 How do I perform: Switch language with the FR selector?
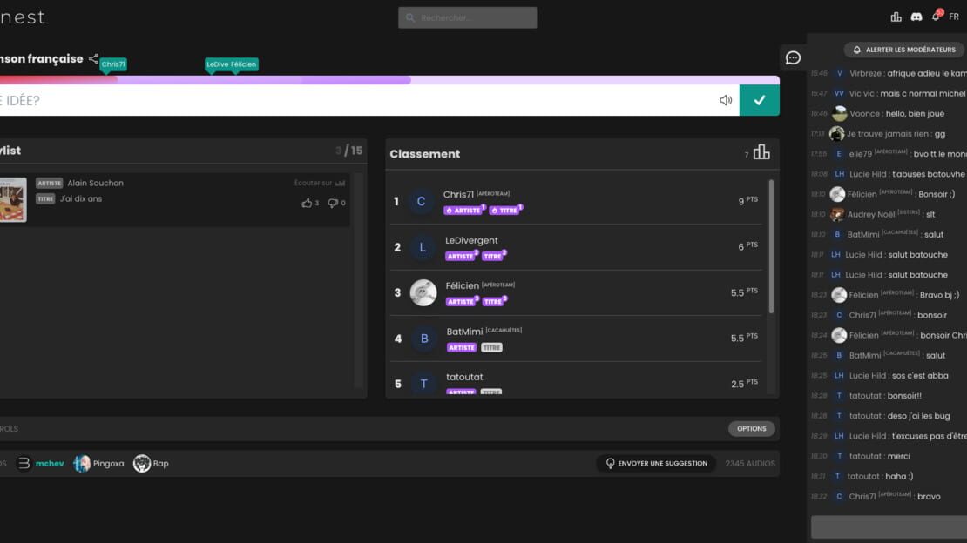(x=953, y=17)
